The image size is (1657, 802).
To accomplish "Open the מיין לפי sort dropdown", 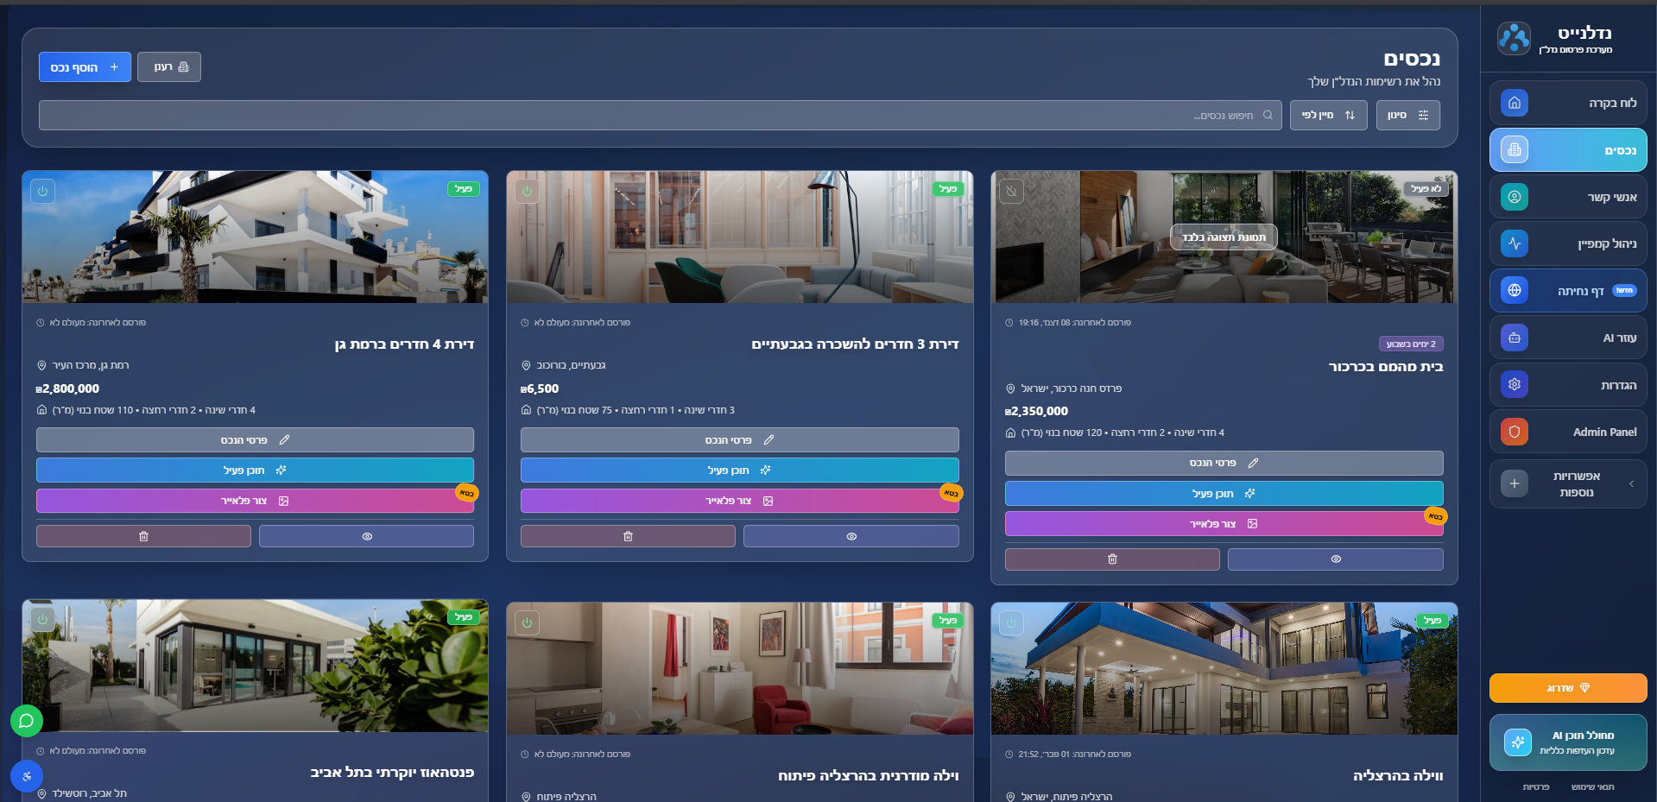I will [x=1328, y=116].
